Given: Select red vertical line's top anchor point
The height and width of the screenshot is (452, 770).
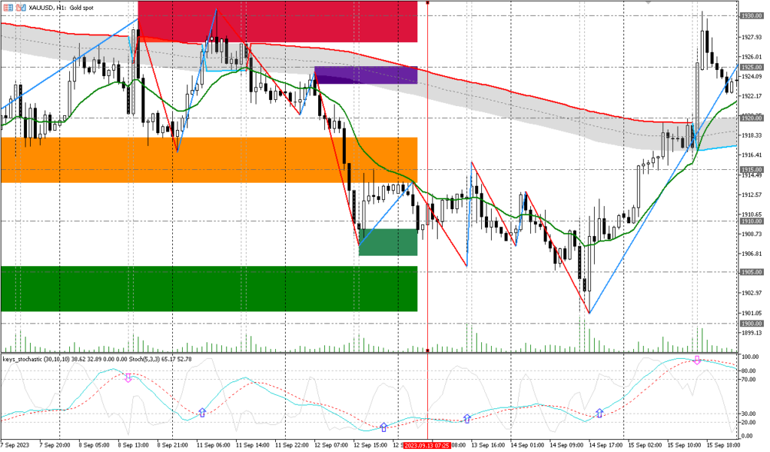Looking at the screenshot, I should click(427, 2).
